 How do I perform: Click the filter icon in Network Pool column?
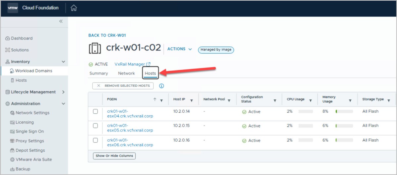229,101
